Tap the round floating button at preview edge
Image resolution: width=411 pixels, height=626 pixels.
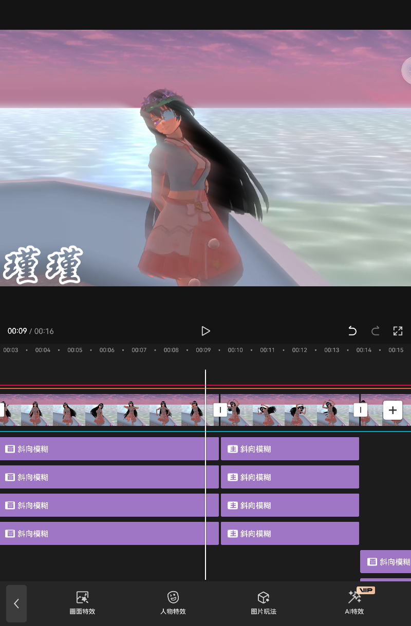pos(406,71)
